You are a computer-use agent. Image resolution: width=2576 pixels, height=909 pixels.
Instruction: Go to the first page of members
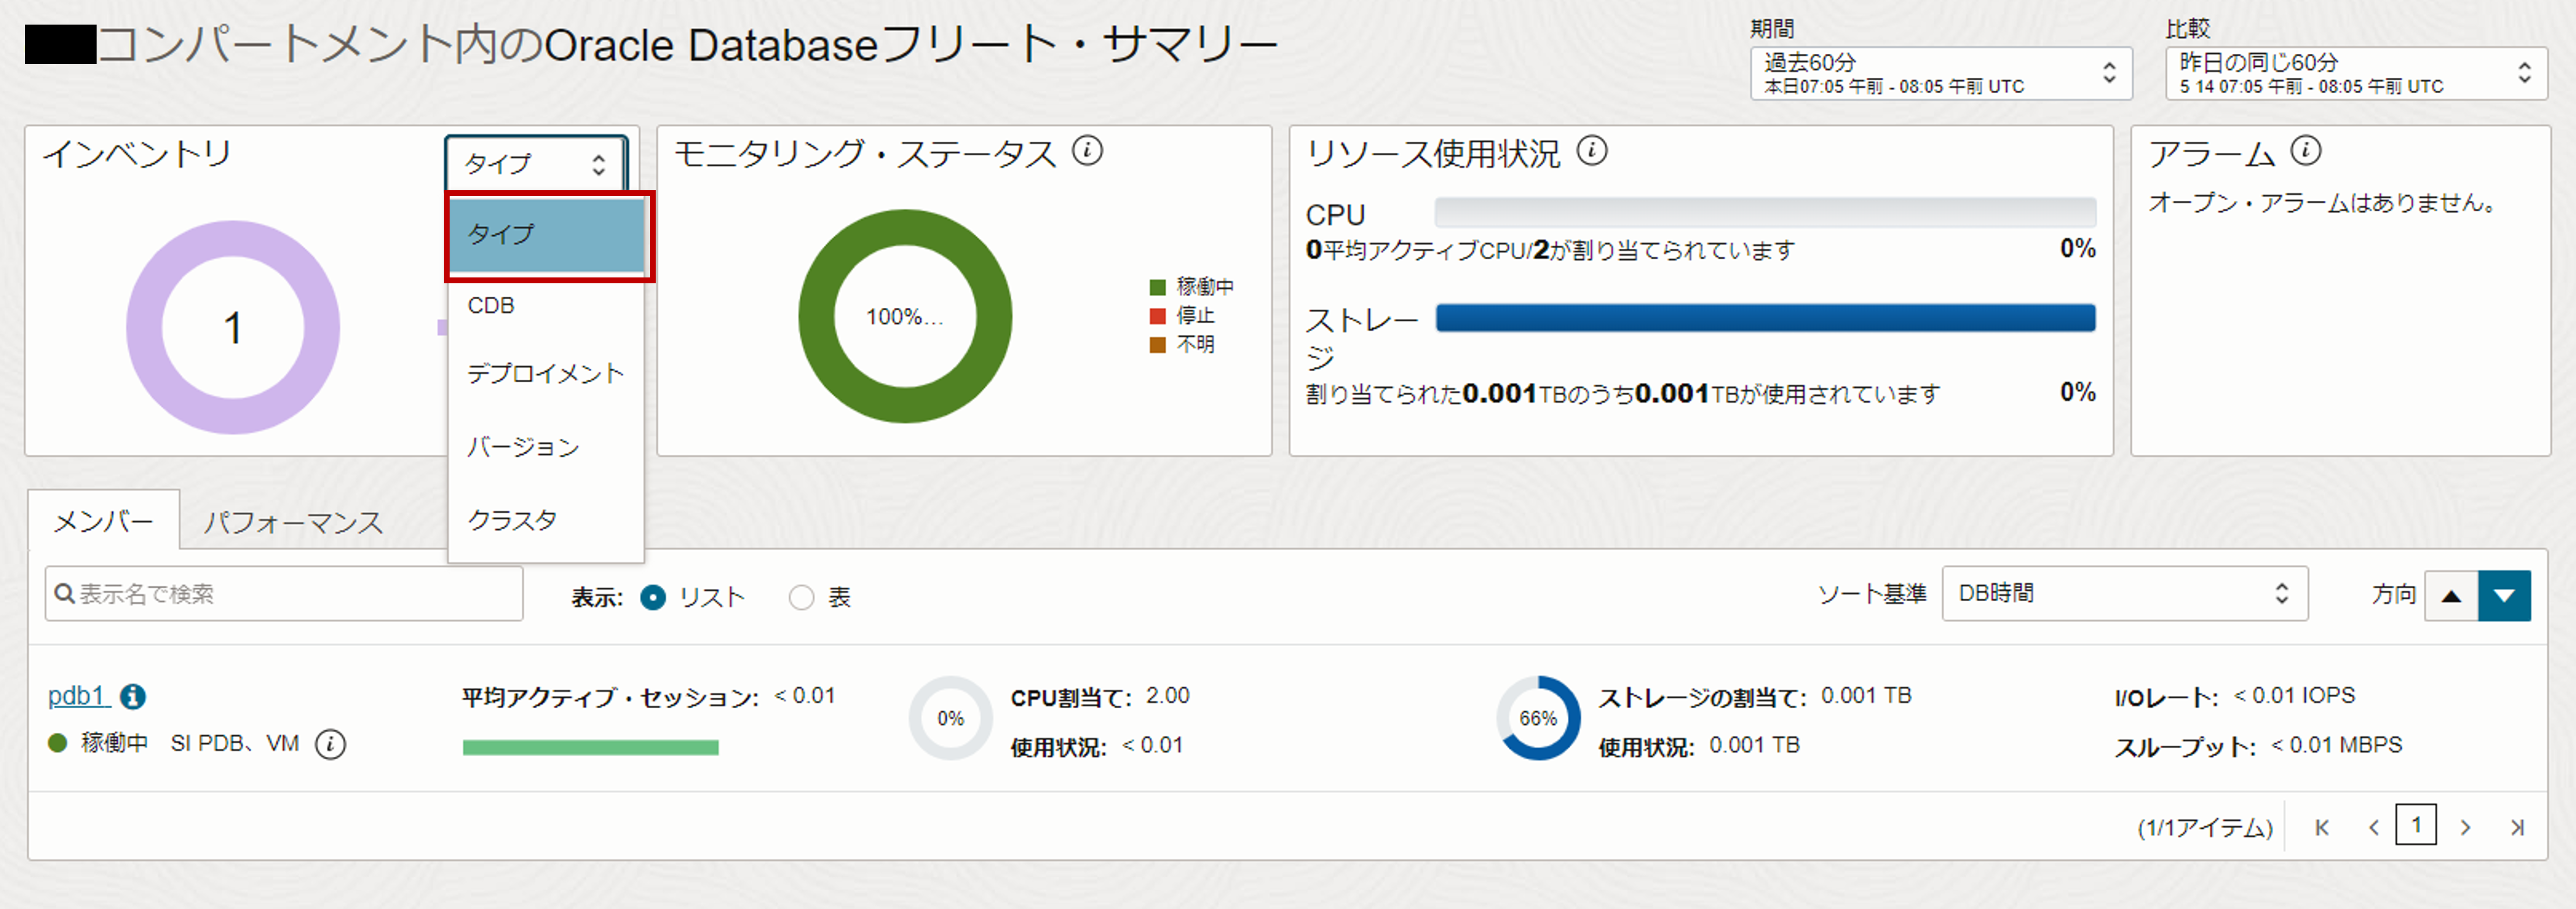coord(2322,827)
